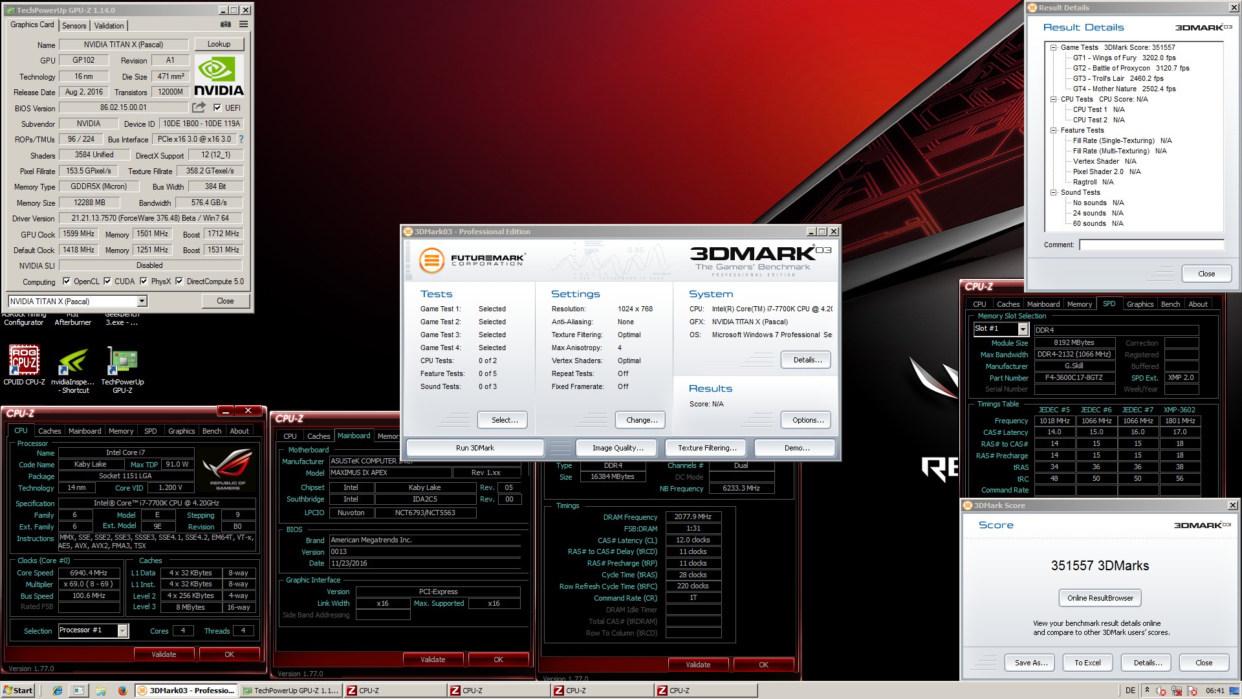Click Save As... in the 3DMark Score window

pos(1031,663)
